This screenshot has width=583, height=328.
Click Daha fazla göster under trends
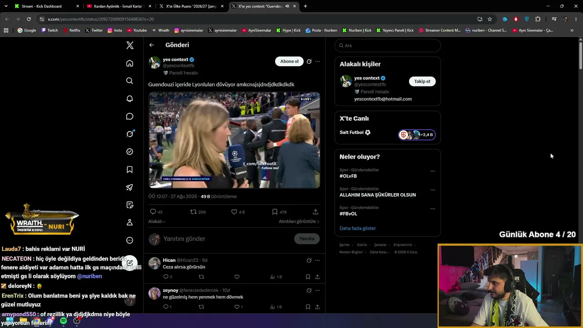pyautogui.click(x=358, y=228)
